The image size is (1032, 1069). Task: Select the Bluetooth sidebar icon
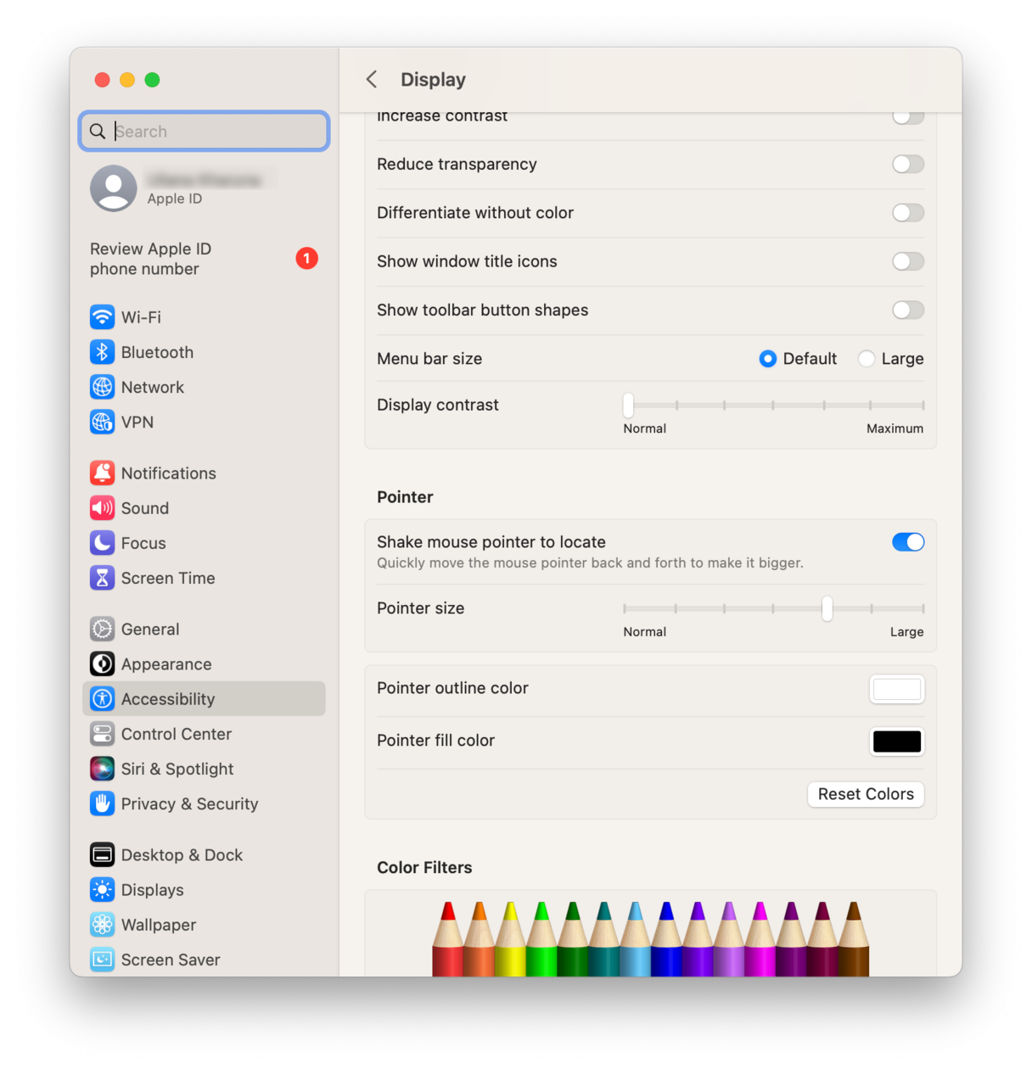102,352
